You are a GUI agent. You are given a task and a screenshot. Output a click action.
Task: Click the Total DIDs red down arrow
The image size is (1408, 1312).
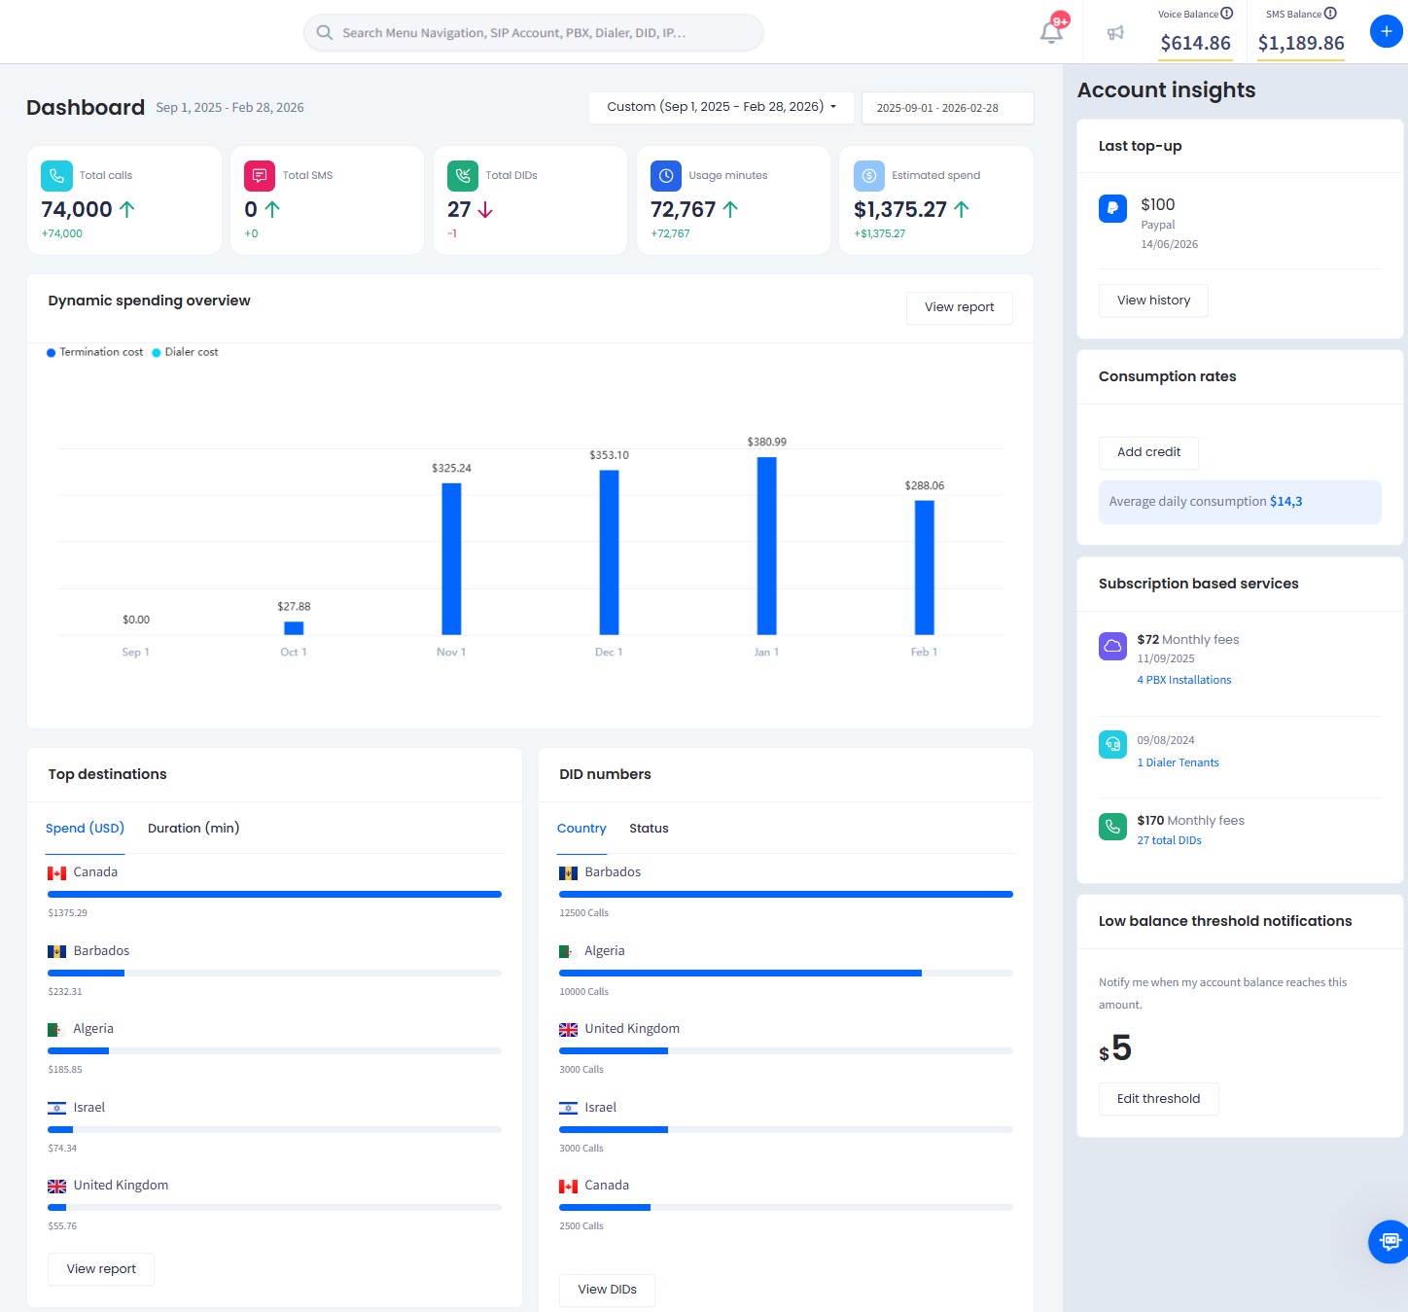(x=485, y=210)
